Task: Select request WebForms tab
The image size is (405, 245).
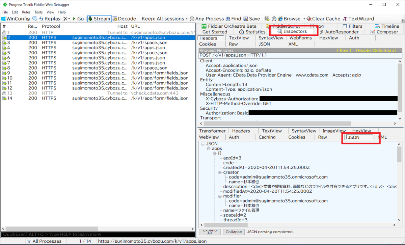Action: click(300, 38)
